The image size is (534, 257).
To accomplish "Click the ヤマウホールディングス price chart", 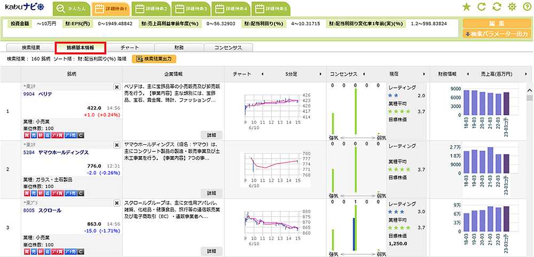I will click(x=275, y=169).
